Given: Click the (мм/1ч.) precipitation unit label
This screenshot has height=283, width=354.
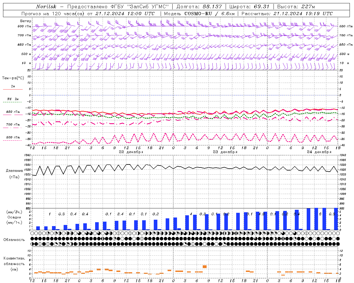Looking at the screenshot, I should 14,223.
